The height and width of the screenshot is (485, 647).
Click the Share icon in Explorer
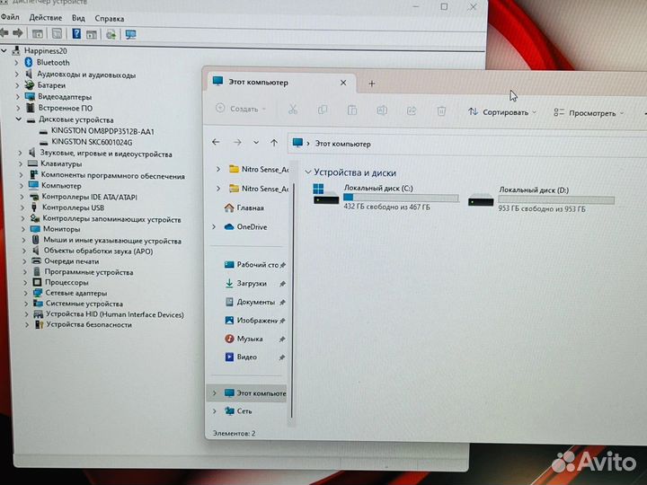click(x=412, y=111)
